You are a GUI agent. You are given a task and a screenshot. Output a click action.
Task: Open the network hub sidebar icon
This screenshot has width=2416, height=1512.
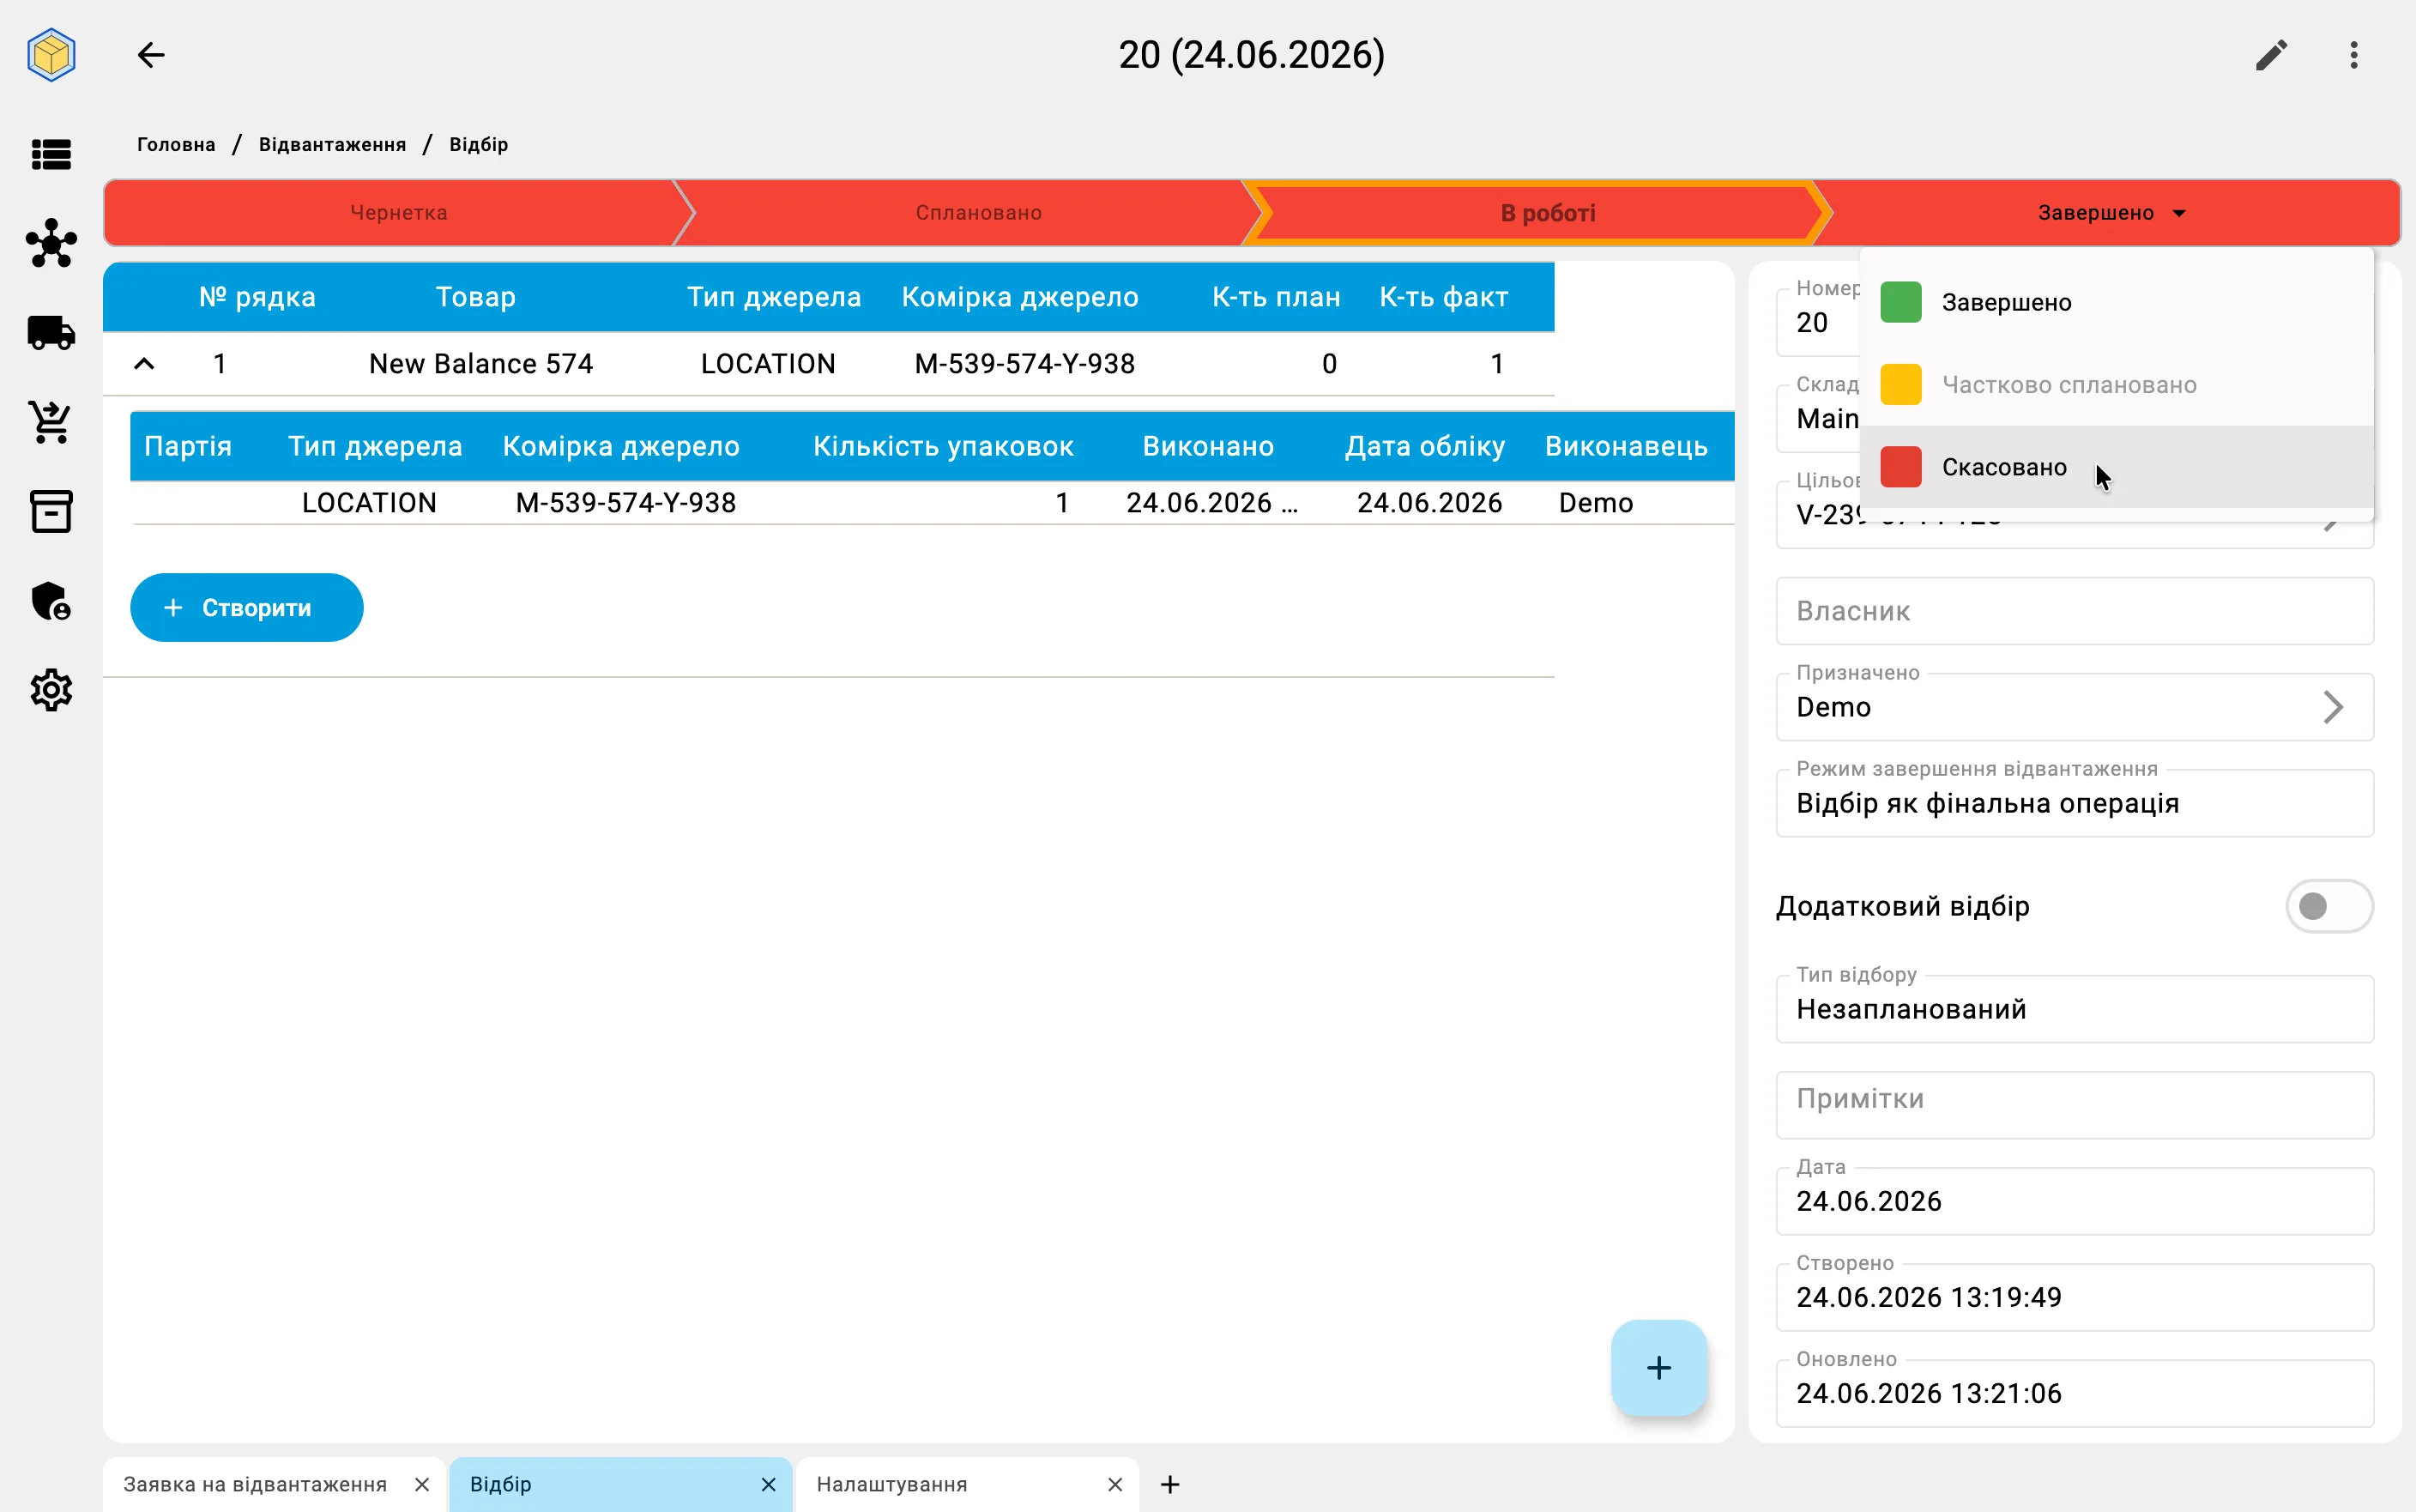click(51, 243)
